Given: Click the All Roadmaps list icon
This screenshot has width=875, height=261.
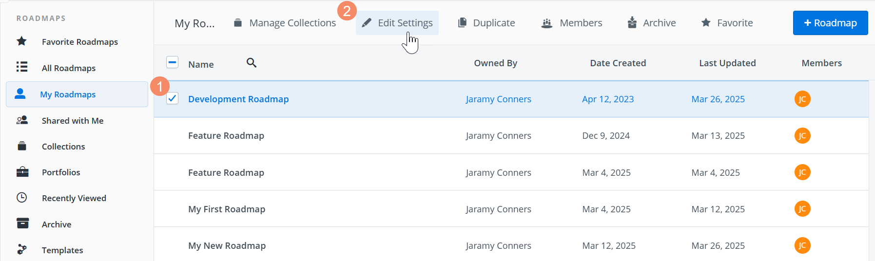Looking at the screenshot, I should (x=22, y=67).
